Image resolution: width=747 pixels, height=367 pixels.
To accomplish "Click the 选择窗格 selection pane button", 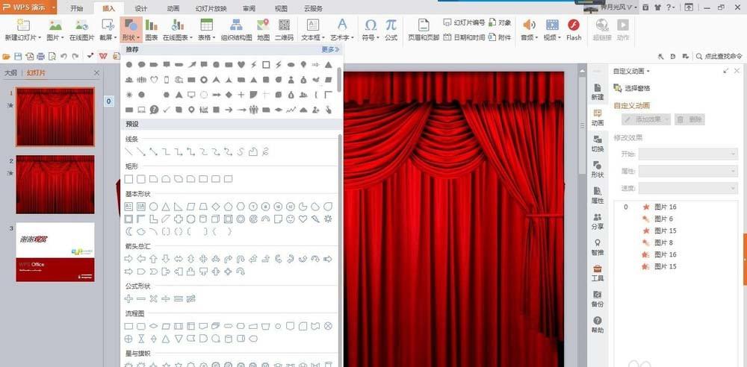I will (x=636, y=88).
